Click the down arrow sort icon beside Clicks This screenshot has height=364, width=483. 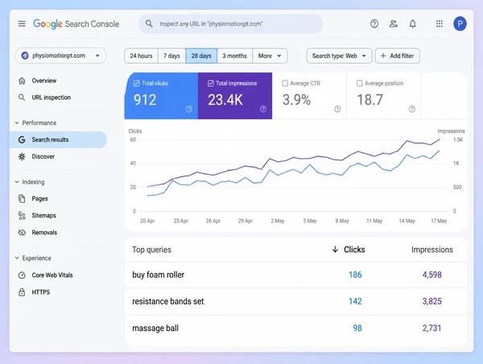click(x=335, y=250)
